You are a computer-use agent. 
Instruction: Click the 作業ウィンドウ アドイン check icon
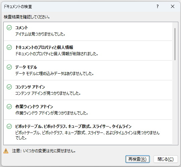pos(9,107)
